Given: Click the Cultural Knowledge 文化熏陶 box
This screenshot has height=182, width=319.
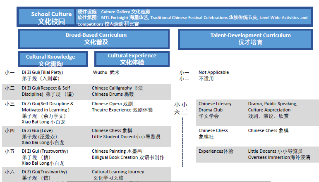Looking at the screenshot, I should [x=53, y=59].
